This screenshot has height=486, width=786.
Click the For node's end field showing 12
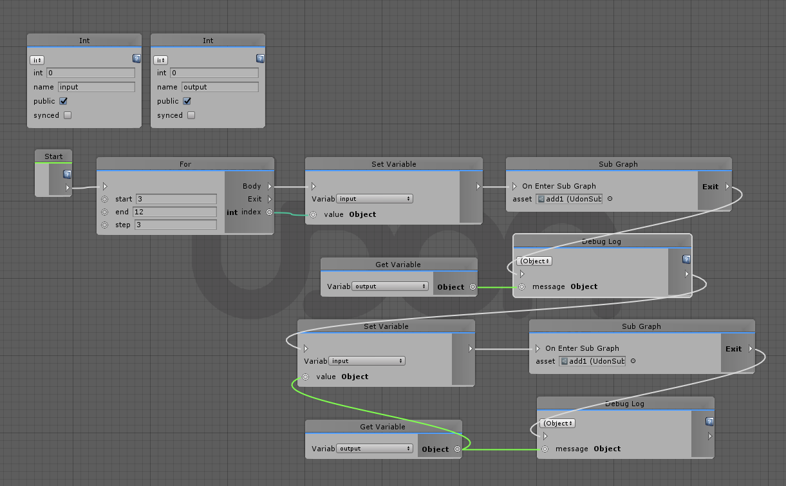pyautogui.click(x=175, y=212)
